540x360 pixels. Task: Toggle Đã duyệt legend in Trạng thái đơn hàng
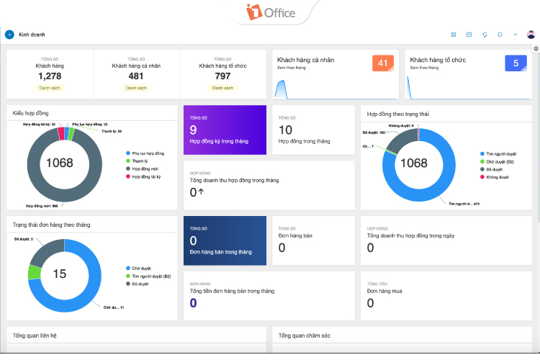(137, 284)
